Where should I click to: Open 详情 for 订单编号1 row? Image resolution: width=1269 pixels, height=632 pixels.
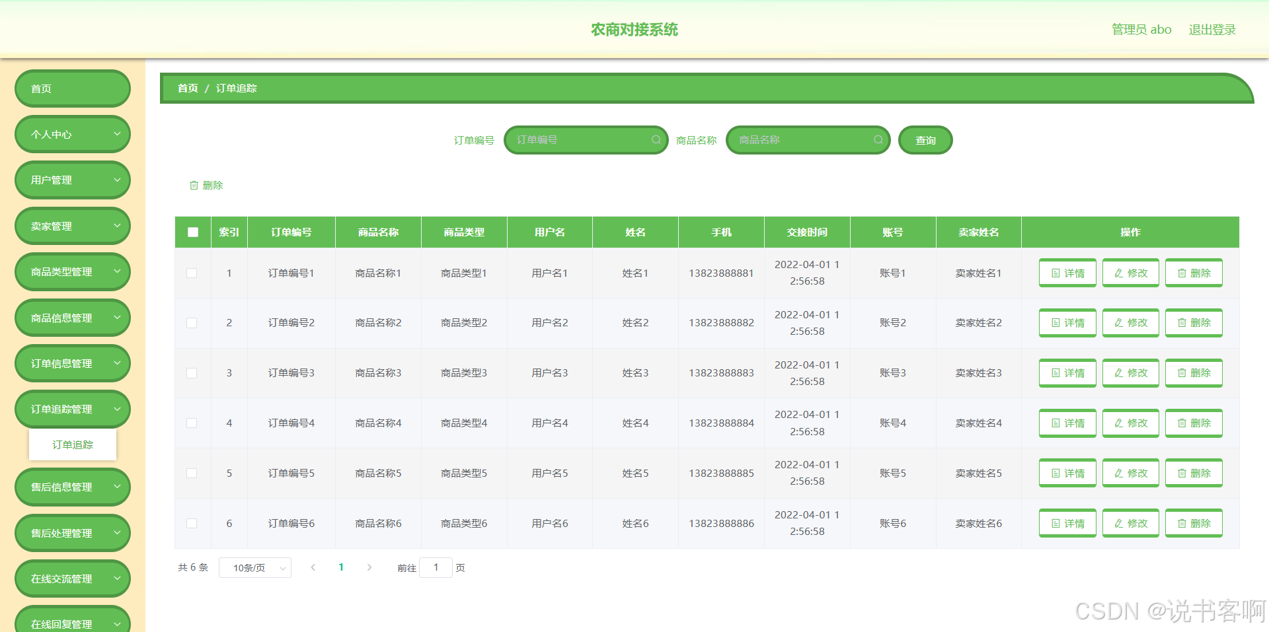point(1067,273)
